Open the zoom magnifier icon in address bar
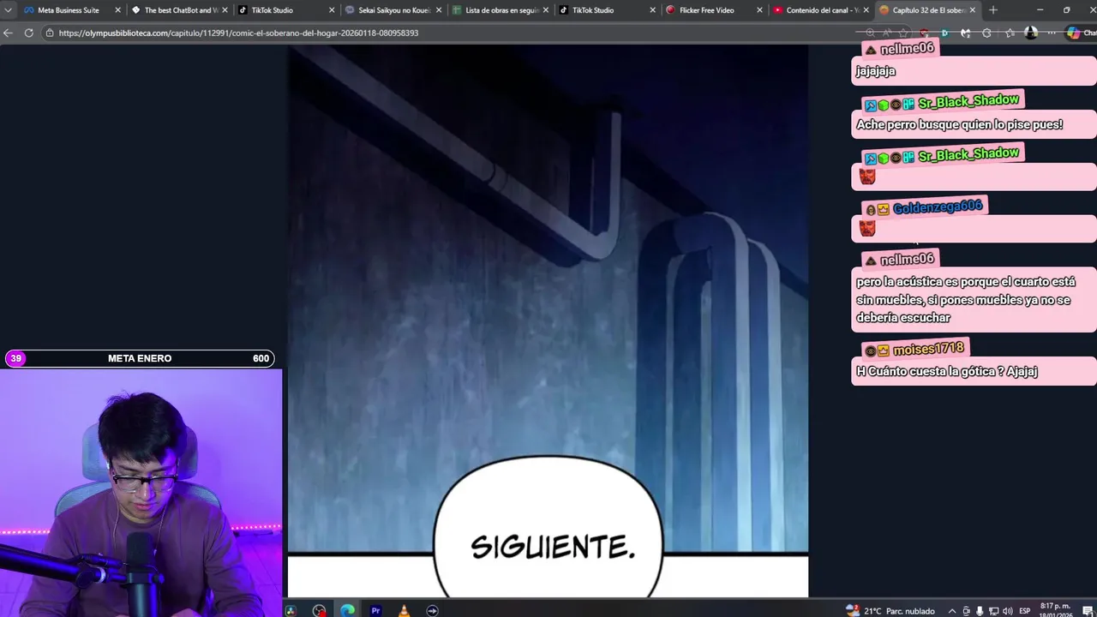Viewport: 1097px width, 617px height. 871,33
